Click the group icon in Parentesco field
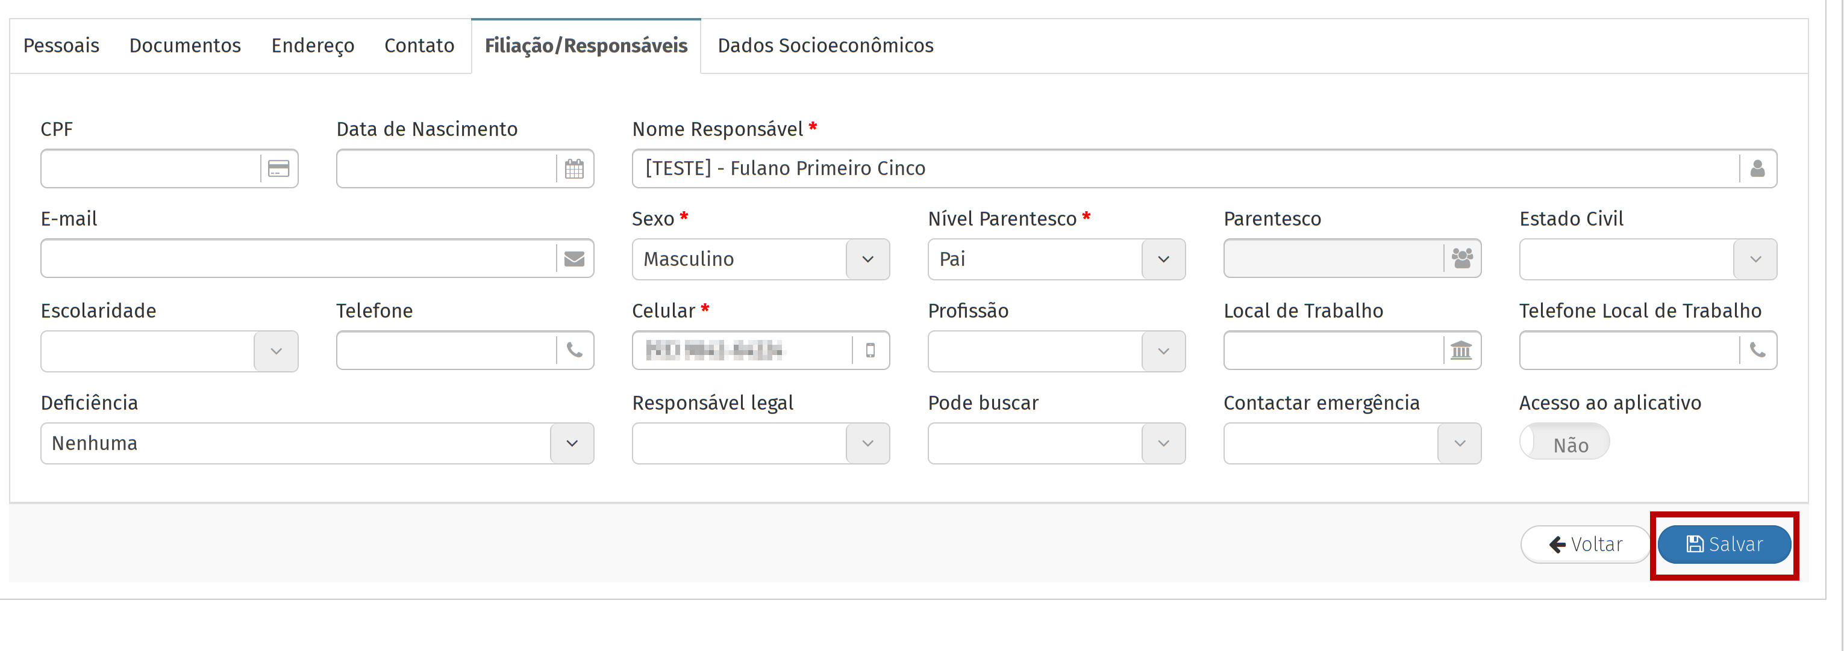Viewport: 1844px width, 651px height. pos(1461,259)
